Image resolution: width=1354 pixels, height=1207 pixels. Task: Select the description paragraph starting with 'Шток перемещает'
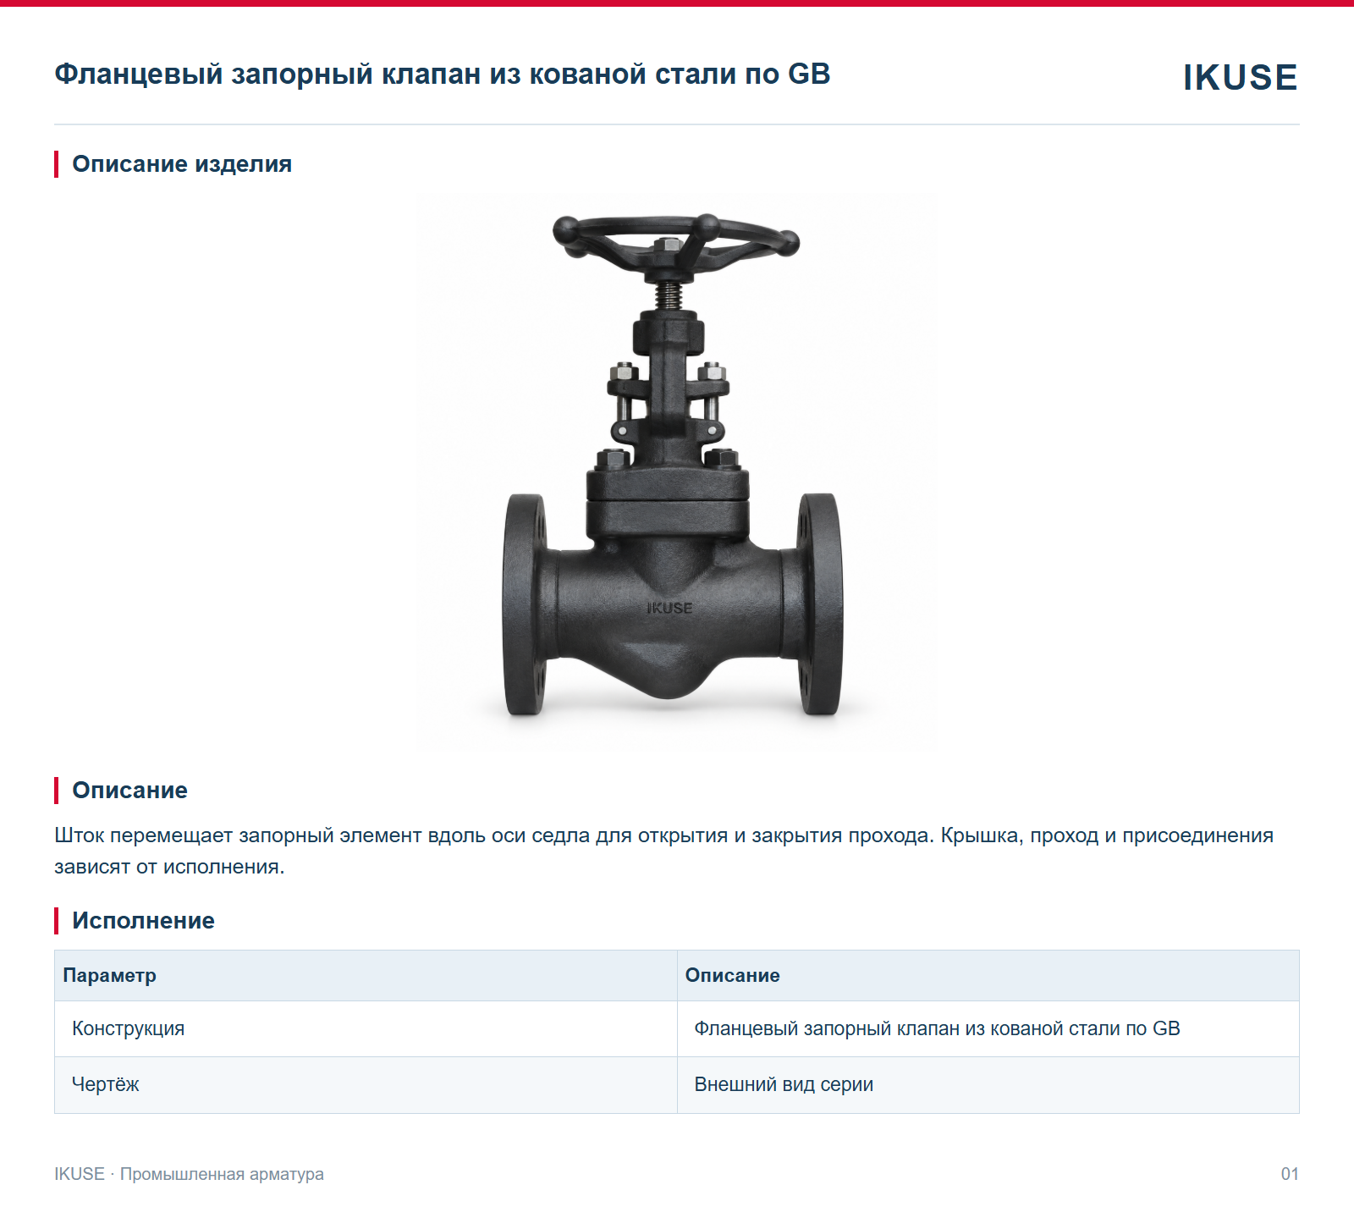click(x=663, y=851)
